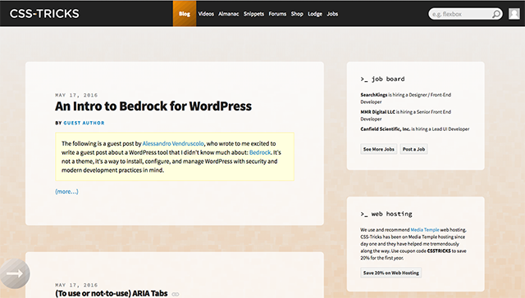The width and height of the screenshot is (525, 298).
Task: Click the web hosting heading
Action: (386, 214)
